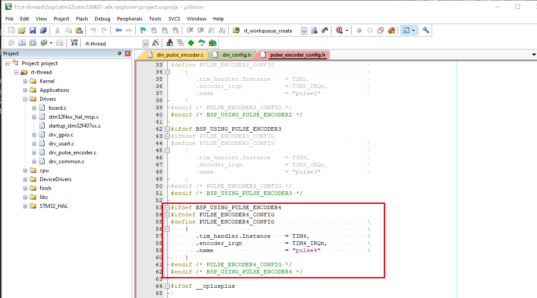The image size is (537, 298).
Task: Open the rt_workqueue_create find dropdown
Action: click(304, 31)
